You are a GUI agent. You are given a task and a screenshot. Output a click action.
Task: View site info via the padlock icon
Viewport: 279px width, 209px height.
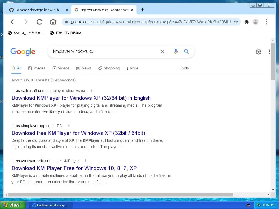coord(66,22)
